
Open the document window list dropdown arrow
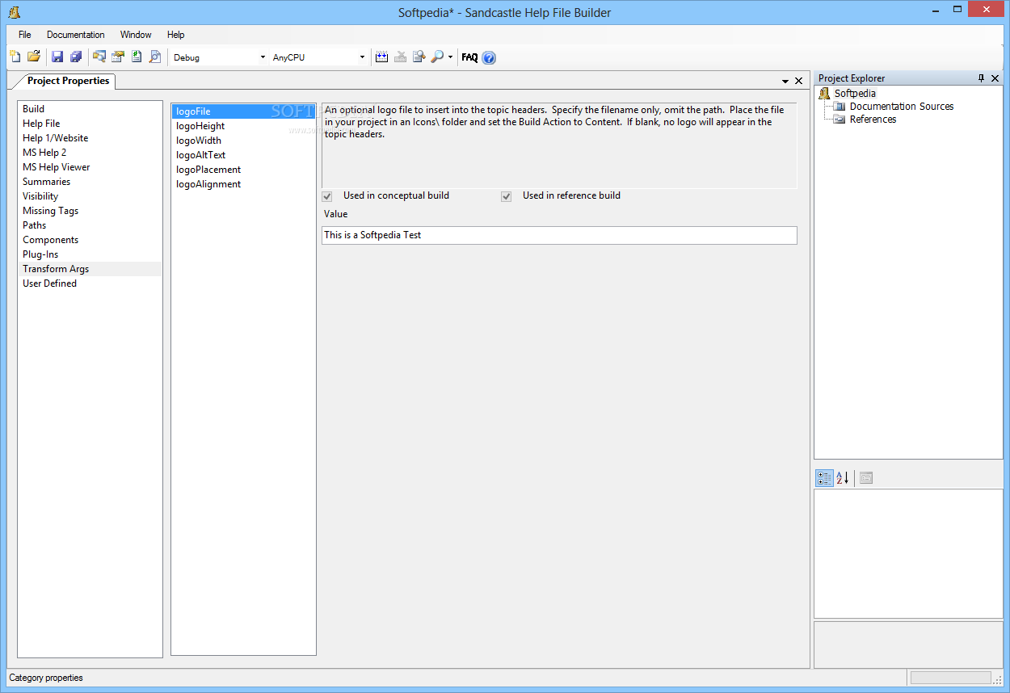click(x=785, y=82)
